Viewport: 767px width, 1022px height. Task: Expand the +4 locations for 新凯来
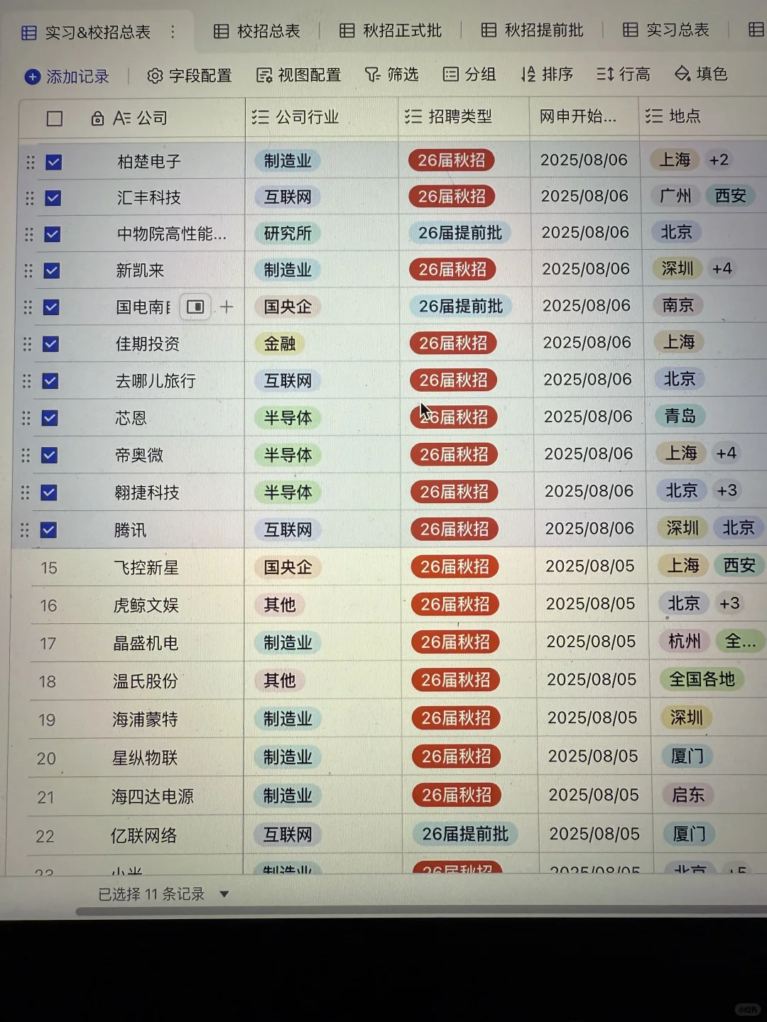722,268
